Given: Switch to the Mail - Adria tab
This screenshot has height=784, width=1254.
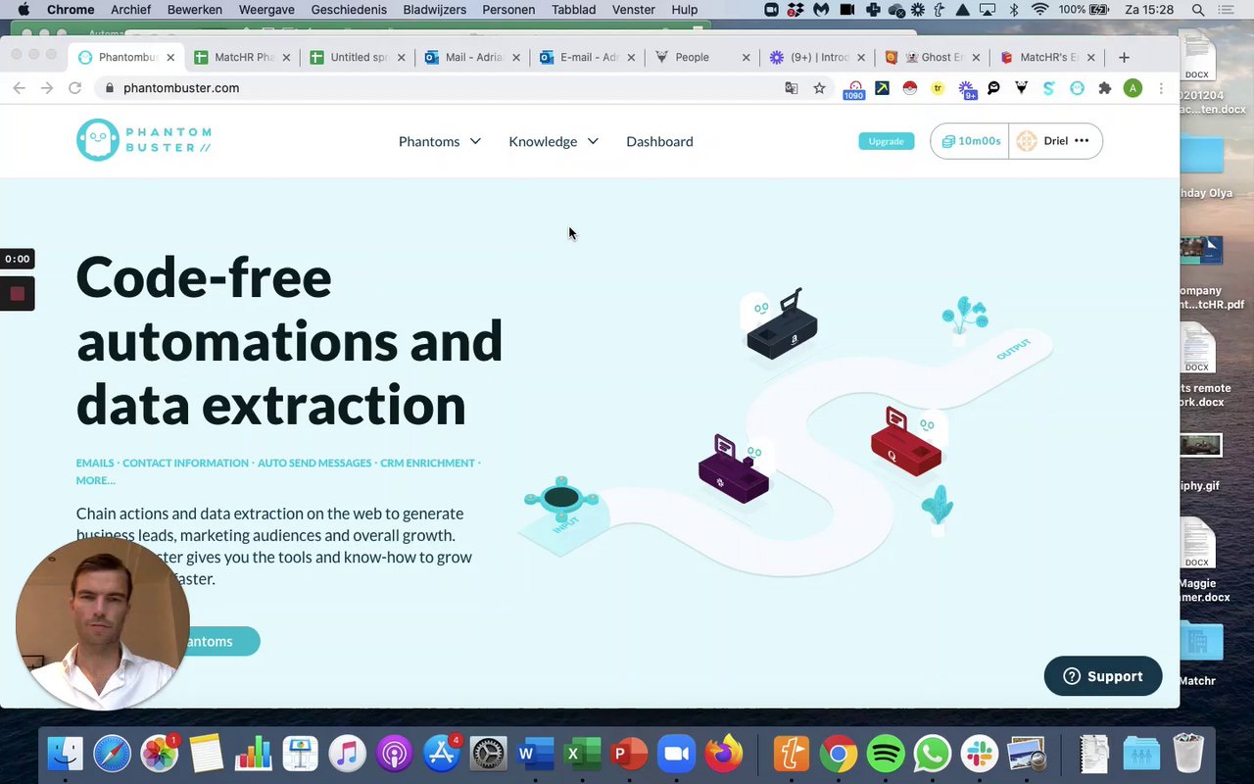Looking at the screenshot, I should [473, 57].
